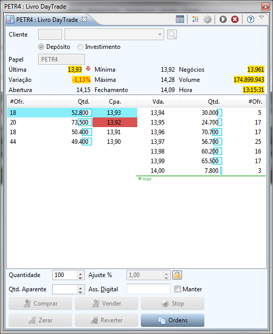The image size is (273, 334).
Task: Click the buy quantity 52.800 cell
Action: (71, 112)
